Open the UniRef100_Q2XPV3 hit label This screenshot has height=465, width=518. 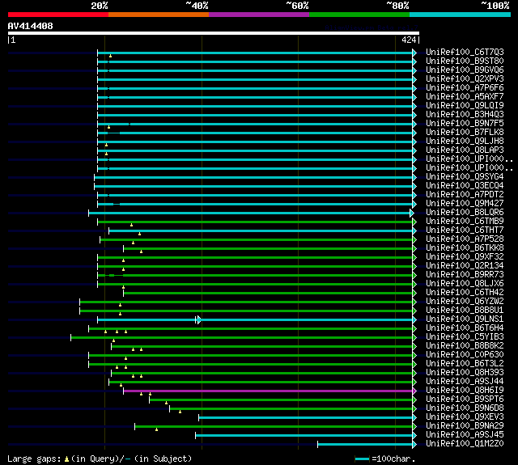[465, 79]
